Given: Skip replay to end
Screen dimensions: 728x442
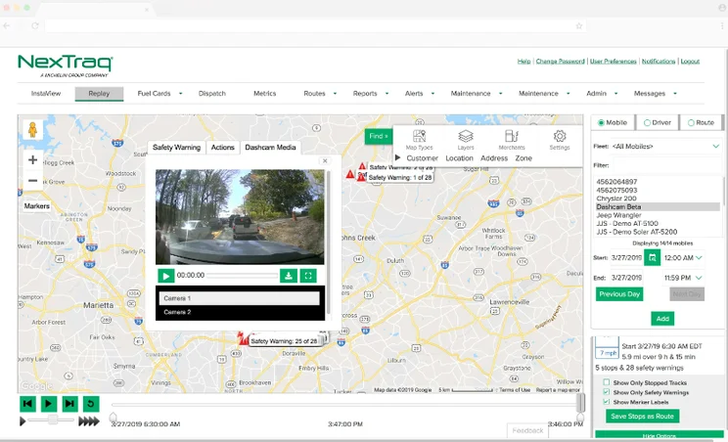Looking at the screenshot, I should click(x=69, y=404).
